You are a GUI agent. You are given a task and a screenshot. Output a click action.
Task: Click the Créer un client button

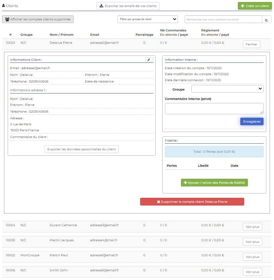(x=255, y=6)
